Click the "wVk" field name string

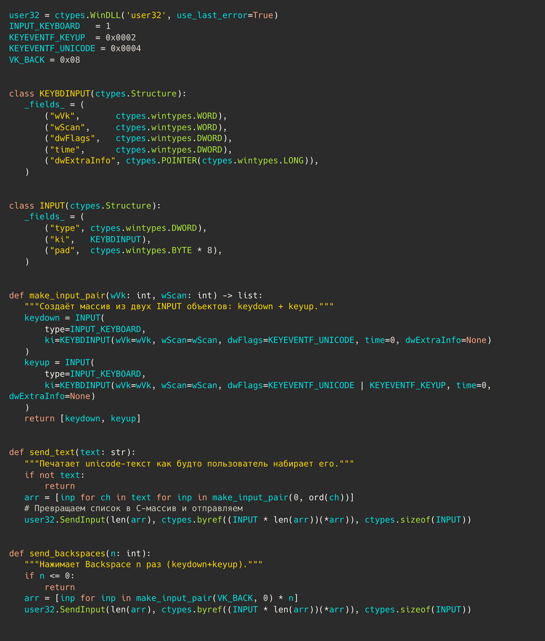[x=62, y=116]
